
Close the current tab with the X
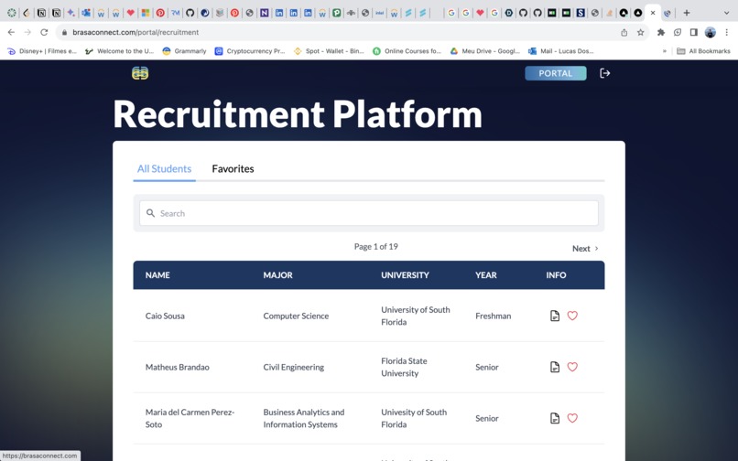coord(653,13)
